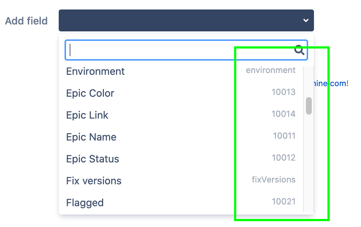Click the 10013 field ID

pyautogui.click(x=284, y=92)
